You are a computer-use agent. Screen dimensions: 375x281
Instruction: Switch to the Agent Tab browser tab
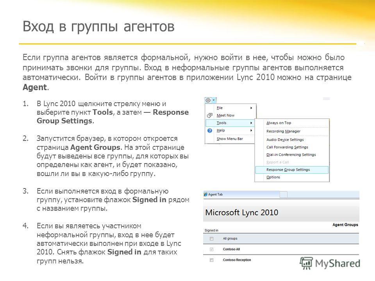pos(241,194)
